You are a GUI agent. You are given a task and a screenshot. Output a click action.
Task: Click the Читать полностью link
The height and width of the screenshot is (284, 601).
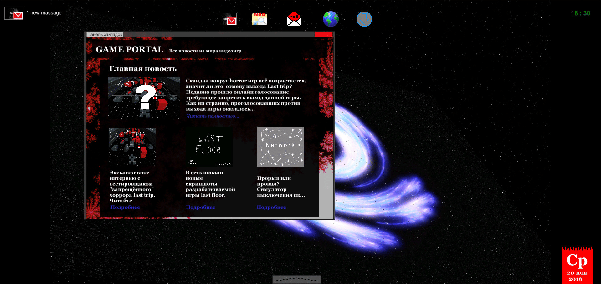point(213,116)
